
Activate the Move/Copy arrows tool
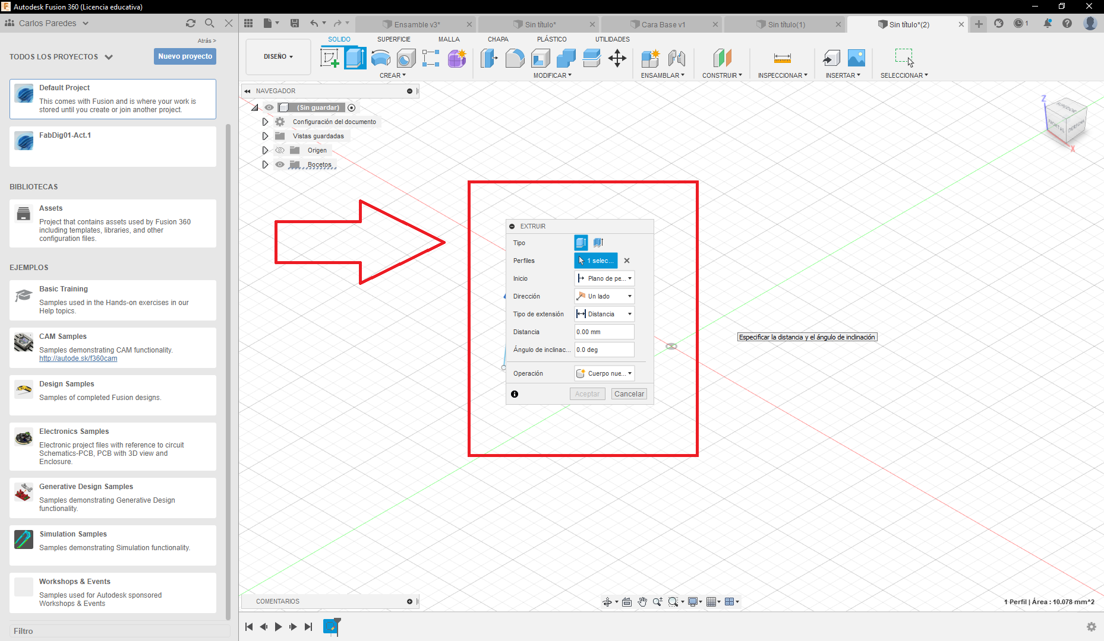coord(617,58)
